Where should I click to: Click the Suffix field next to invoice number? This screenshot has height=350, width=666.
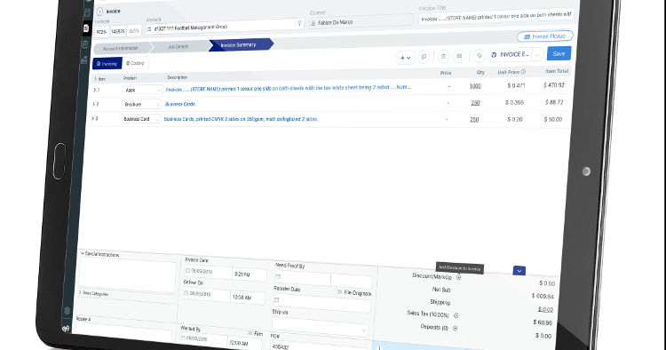pyautogui.click(x=133, y=30)
